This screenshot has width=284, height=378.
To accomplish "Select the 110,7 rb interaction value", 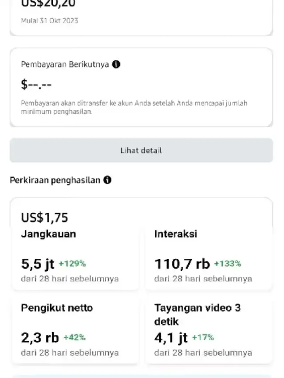I will click(182, 264).
